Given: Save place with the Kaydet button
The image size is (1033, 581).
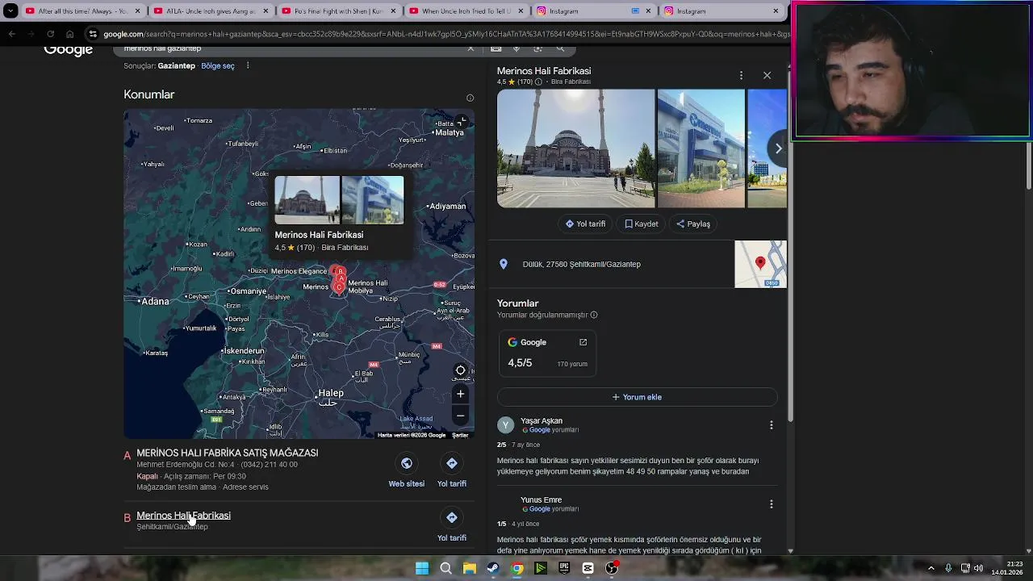Looking at the screenshot, I should (x=642, y=224).
